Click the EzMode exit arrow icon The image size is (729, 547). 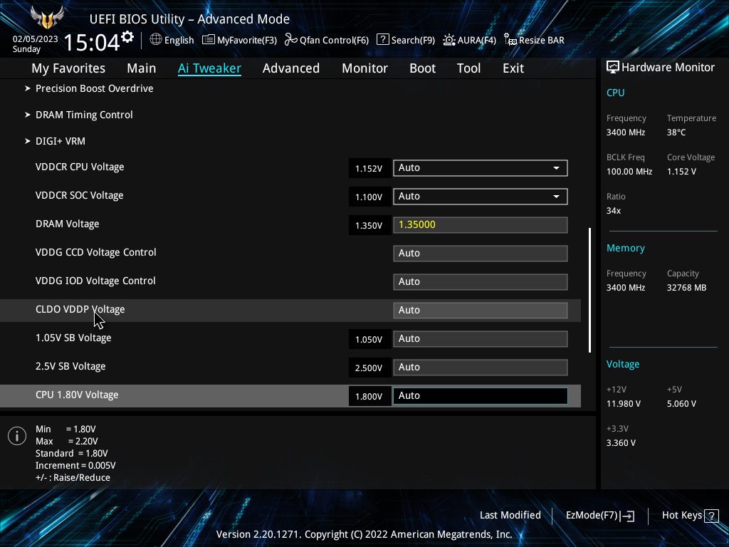(x=627, y=516)
